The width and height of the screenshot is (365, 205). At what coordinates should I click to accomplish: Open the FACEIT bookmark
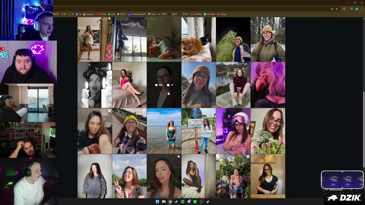173,14
